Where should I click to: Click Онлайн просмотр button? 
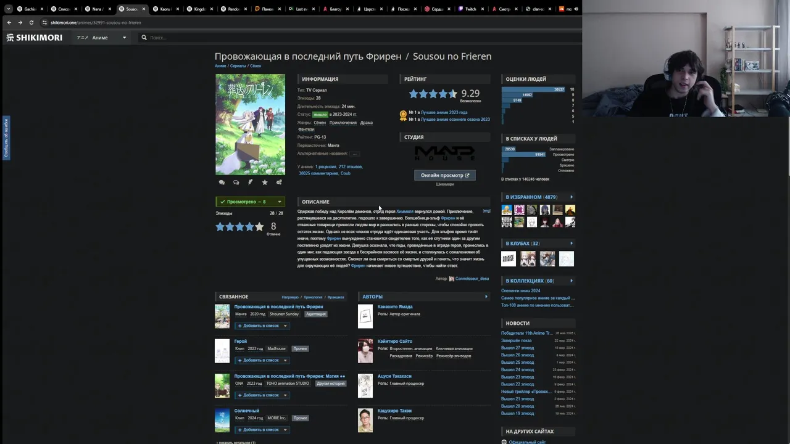445,175
